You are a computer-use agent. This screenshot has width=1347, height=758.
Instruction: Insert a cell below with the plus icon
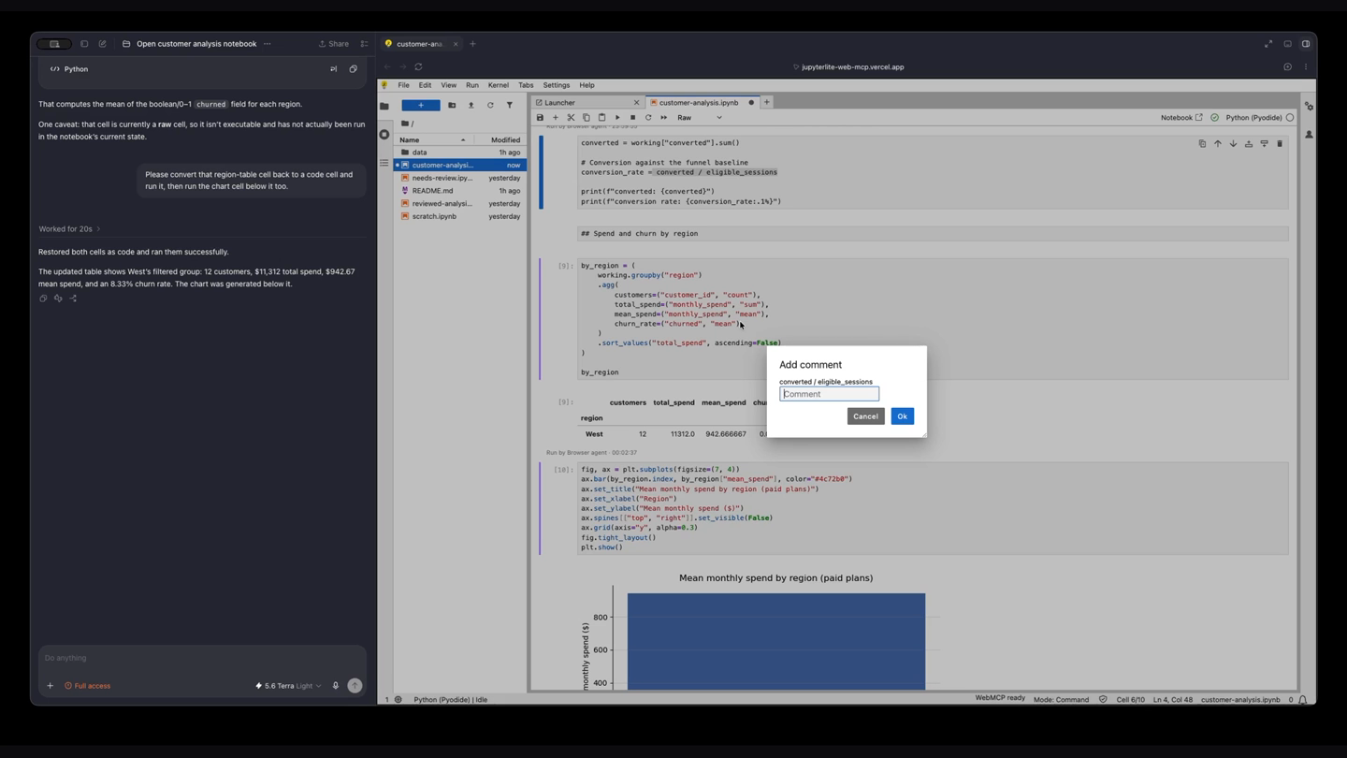click(556, 118)
